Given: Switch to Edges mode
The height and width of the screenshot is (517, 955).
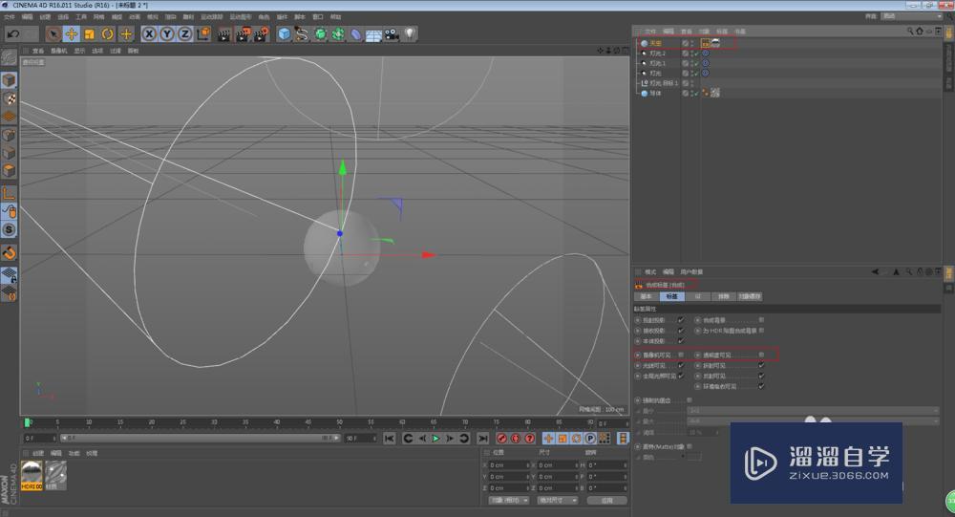Looking at the screenshot, I should click(9, 153).
